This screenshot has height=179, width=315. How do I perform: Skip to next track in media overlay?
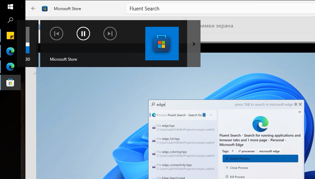click(110, 34)
